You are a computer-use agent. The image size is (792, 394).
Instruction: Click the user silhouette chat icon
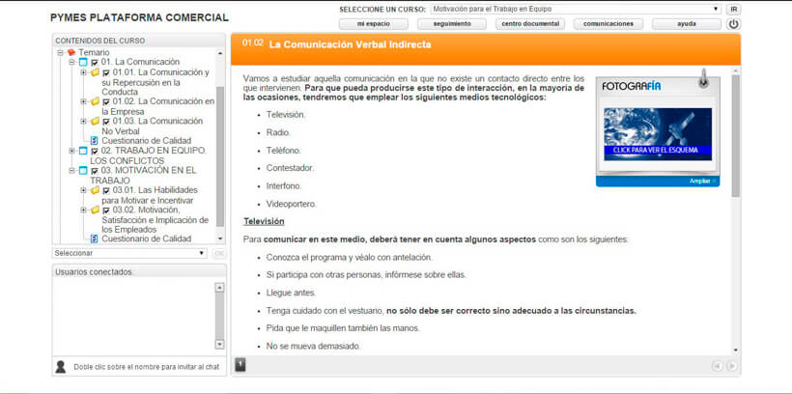[x=61, y=367]
